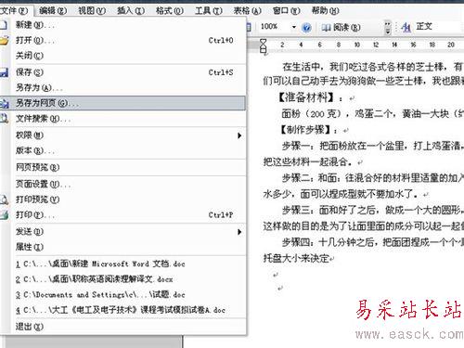Open the 表格 menu

point(247,11)
